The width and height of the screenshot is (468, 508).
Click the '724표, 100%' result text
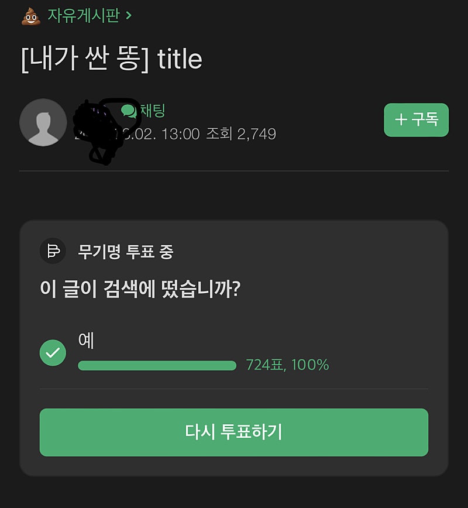[287, 365]
